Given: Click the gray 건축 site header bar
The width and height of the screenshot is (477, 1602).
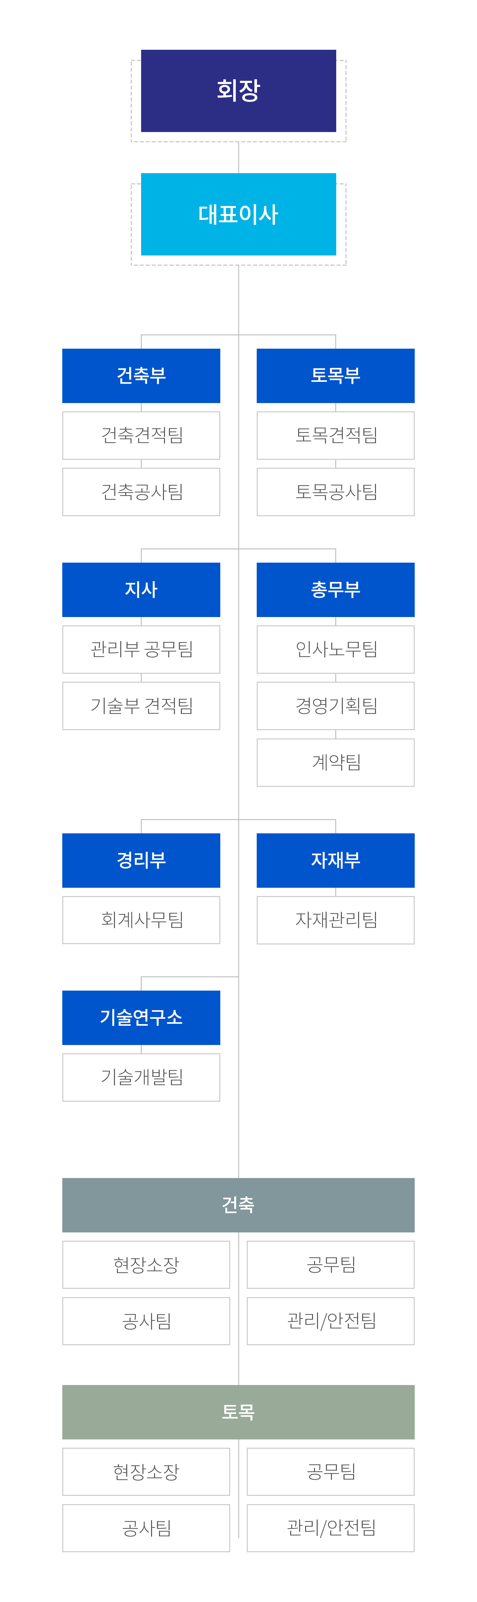Looking at the screenshot, I should (x=238, y=1205).
